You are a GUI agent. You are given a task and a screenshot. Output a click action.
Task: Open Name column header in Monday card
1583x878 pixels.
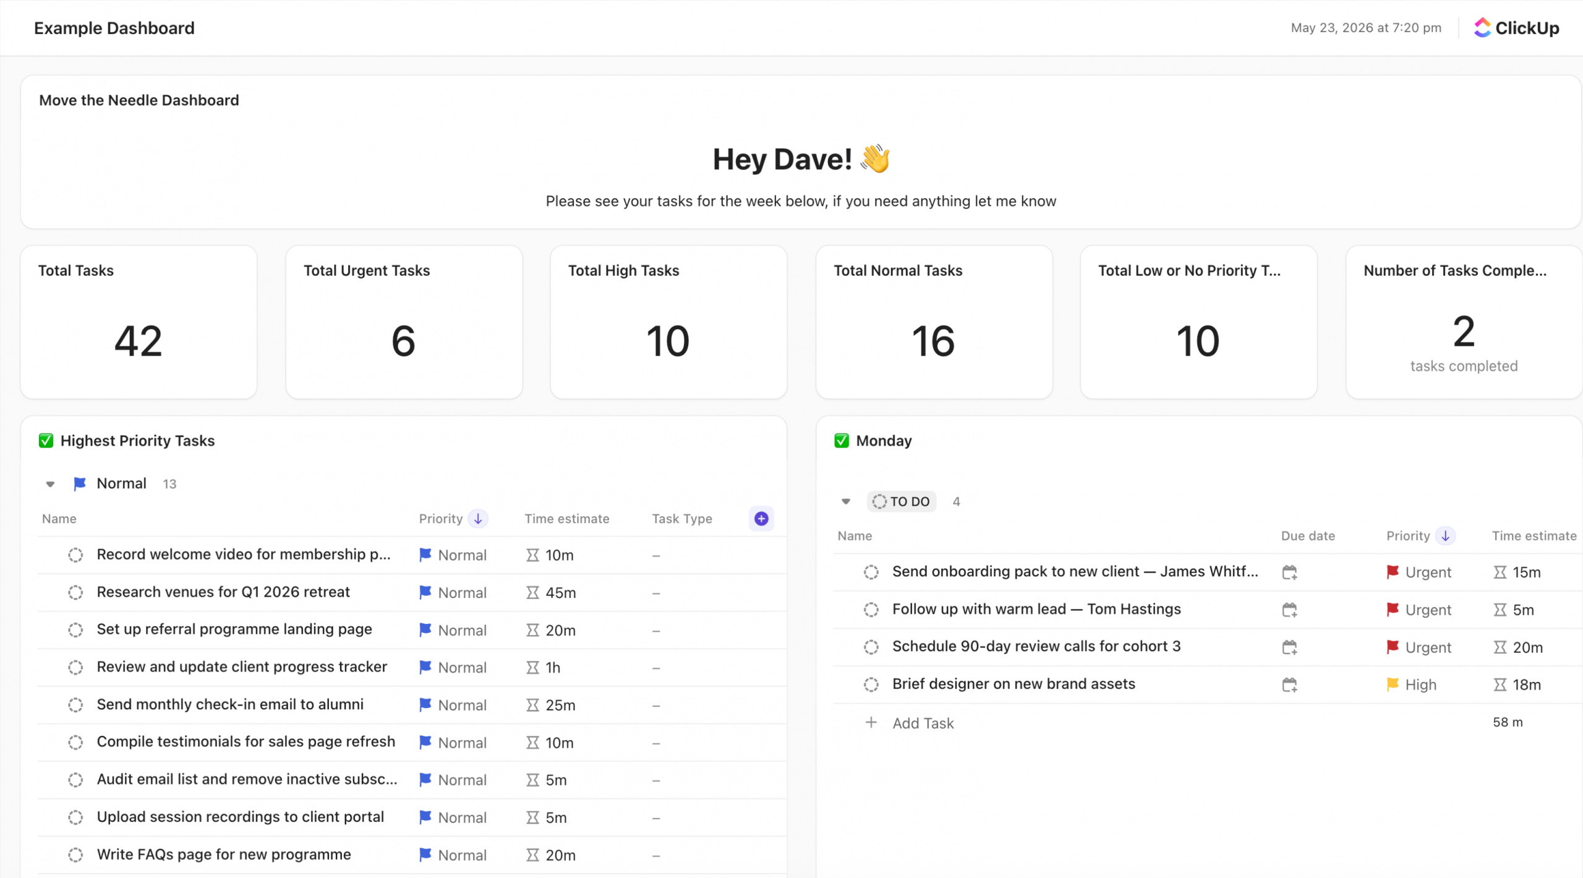tap(855, 536)
